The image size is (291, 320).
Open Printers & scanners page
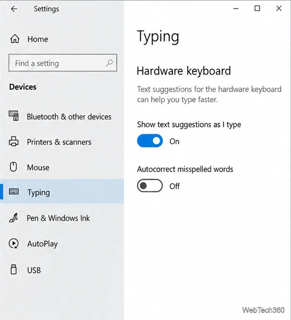tap(62, 142)
